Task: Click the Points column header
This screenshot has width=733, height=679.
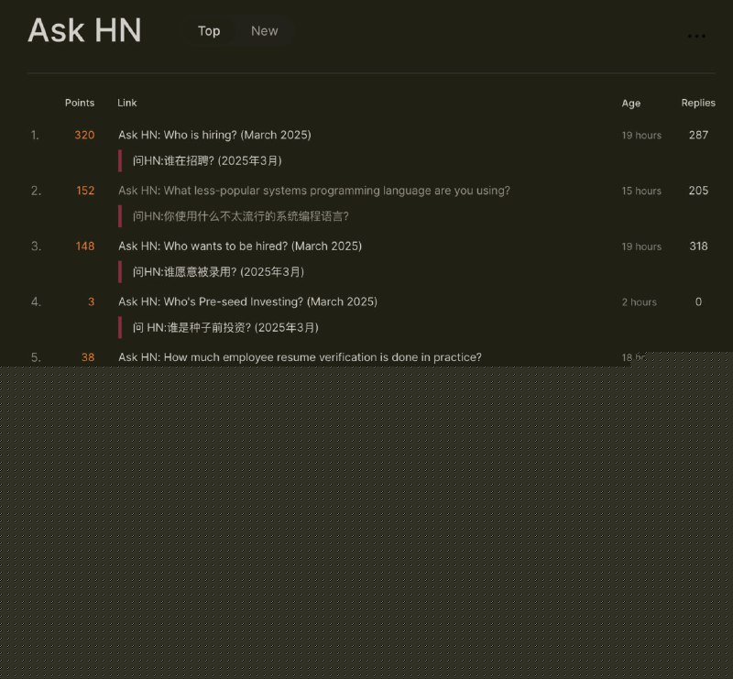Action: point(80,103)
